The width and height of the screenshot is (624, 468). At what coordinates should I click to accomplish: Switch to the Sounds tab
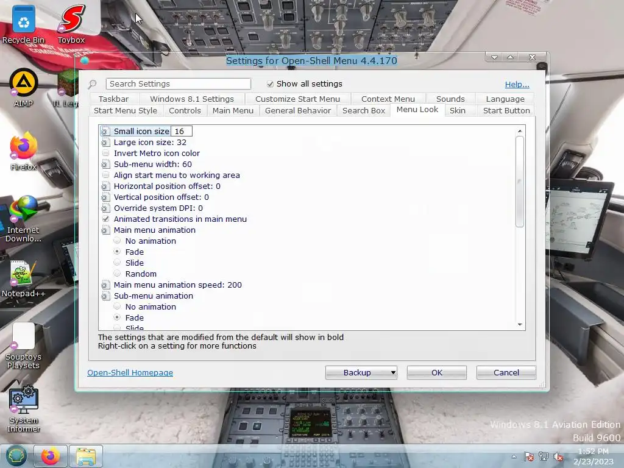click(x=450, y=99)
